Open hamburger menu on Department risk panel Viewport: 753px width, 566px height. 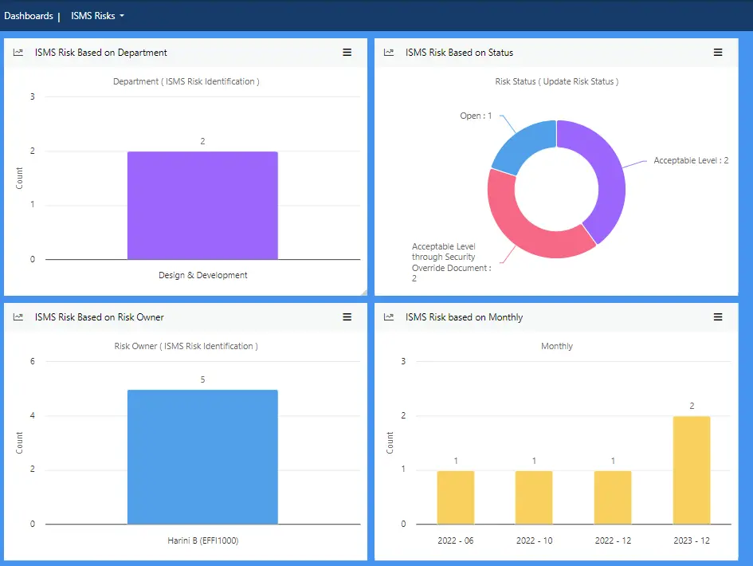pos(347,53)
